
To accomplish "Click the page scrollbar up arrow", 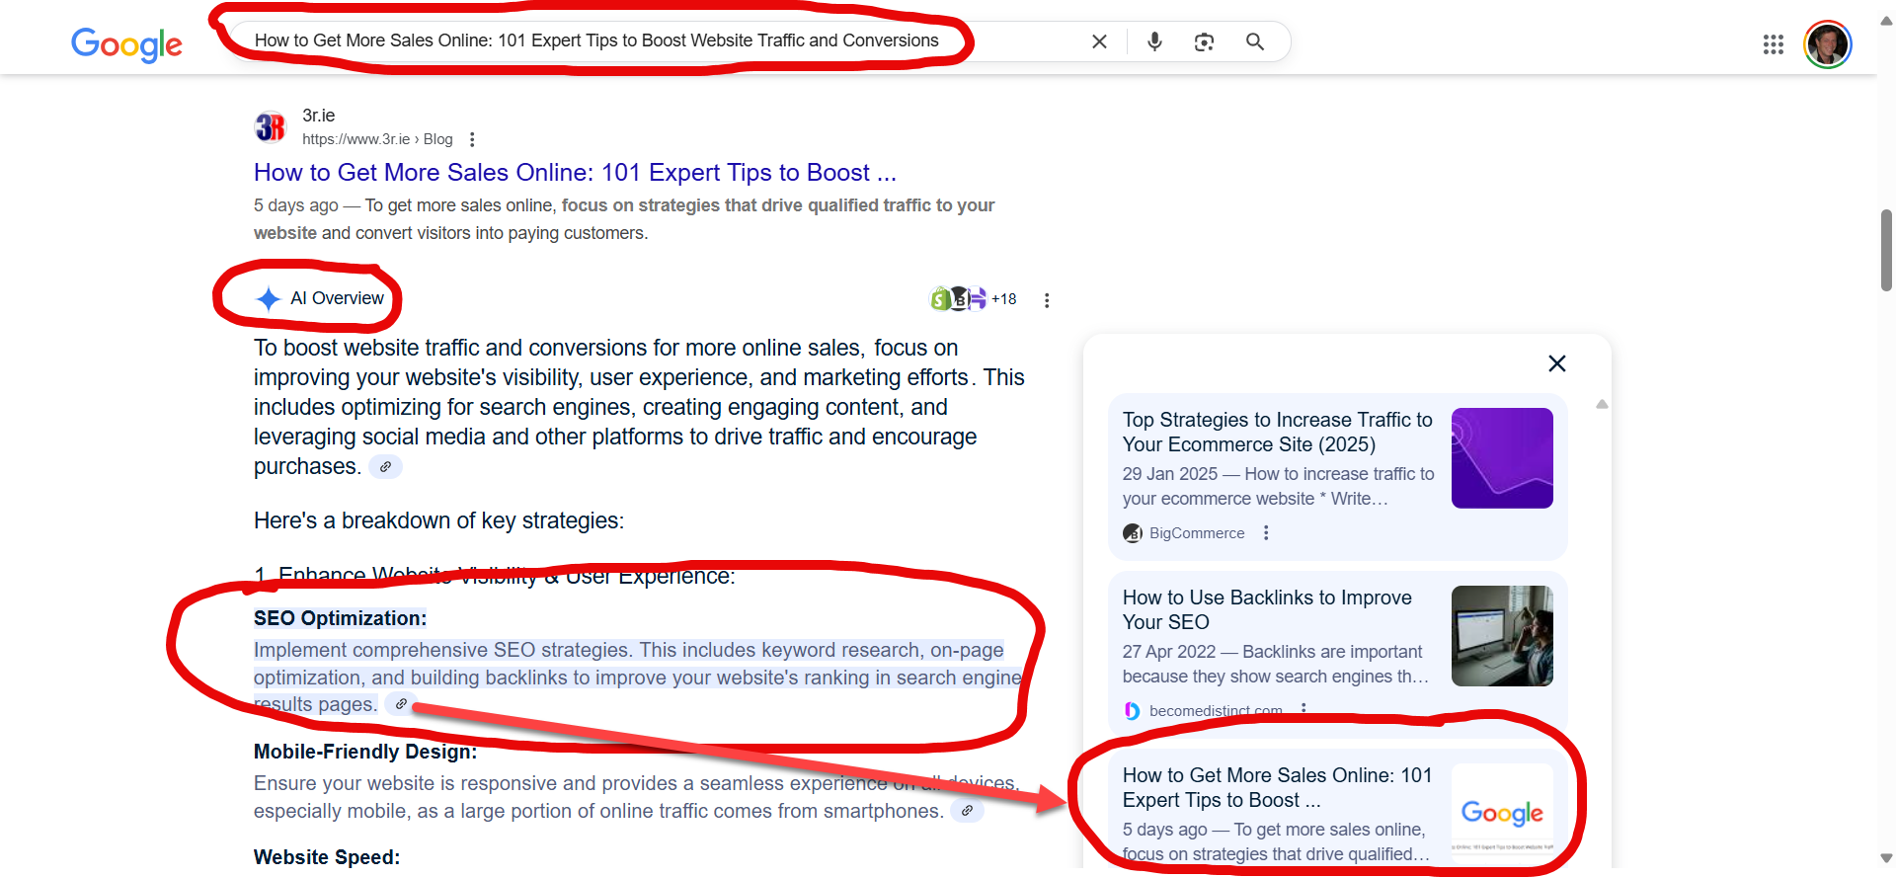I will click(x=1886, y=20).
